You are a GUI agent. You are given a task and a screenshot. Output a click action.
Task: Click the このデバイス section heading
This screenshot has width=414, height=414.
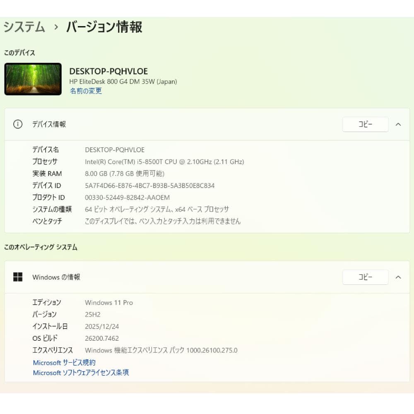[x=19, y=53]
